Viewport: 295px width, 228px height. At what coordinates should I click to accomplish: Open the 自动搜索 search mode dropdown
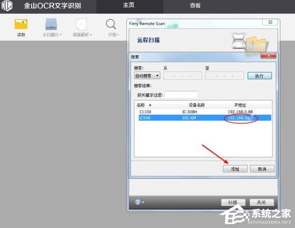tap(147, 76)
